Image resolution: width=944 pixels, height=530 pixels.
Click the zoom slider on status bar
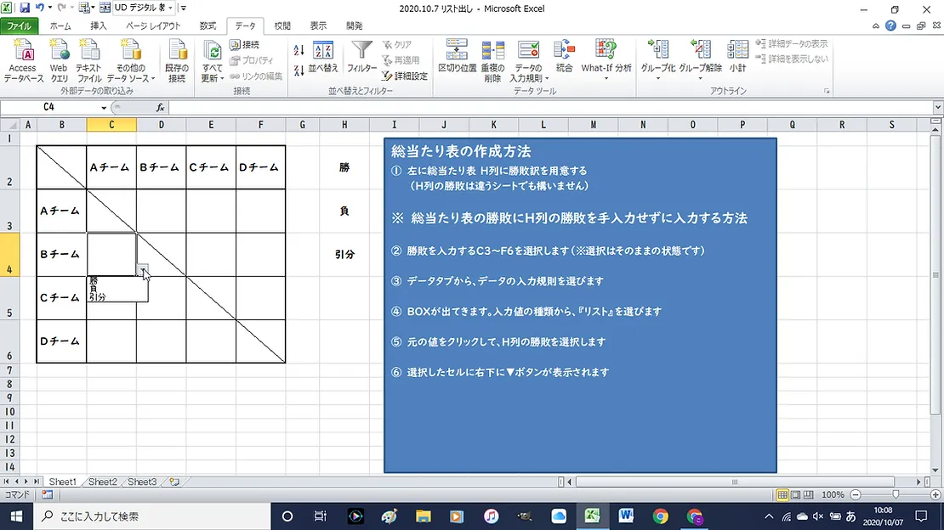click(895, 494)
